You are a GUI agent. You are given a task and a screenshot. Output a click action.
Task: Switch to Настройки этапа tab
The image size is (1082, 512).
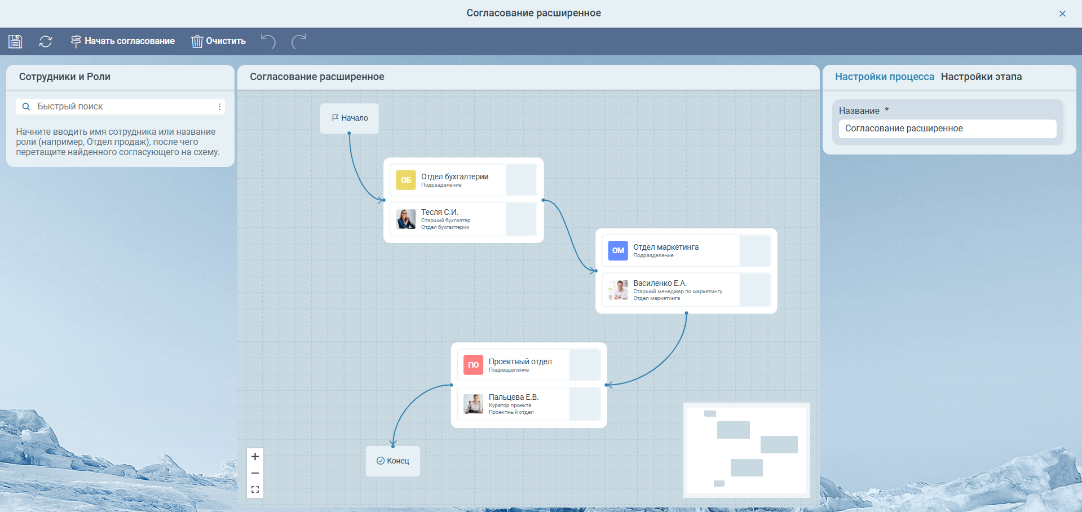pos(981,77)
